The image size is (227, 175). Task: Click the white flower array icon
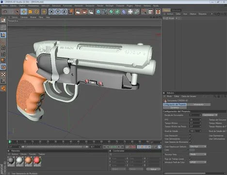point(130,12)
